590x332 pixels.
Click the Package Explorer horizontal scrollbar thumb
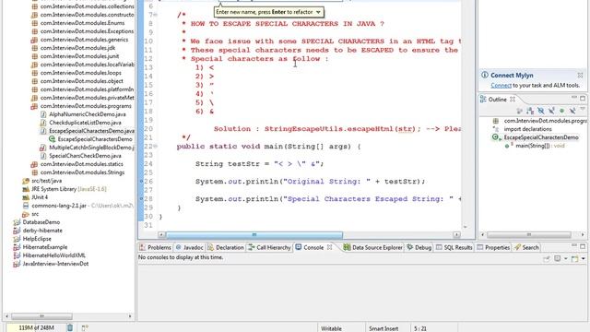41,316
